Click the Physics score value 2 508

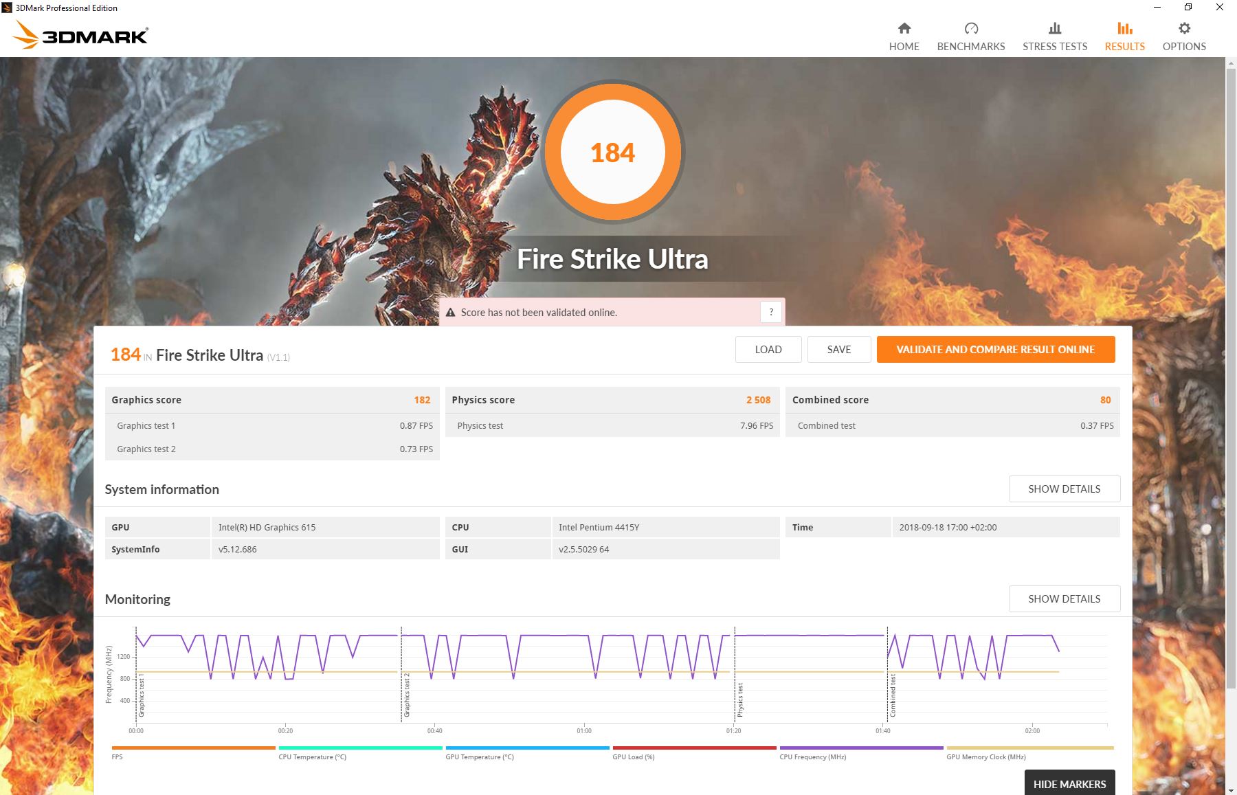pyautogui.click(x=758, y=400)
